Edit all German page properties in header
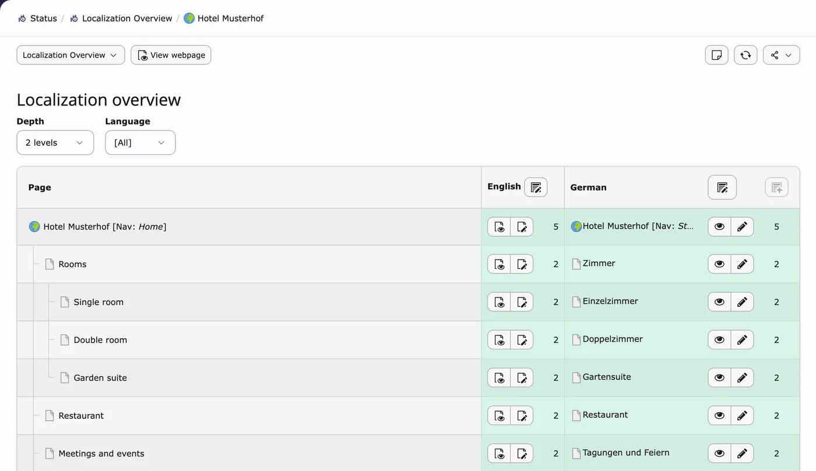 pyautogui.click(x=722, y=187)
